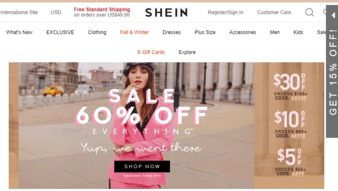The width and height of the screenshot is (338, 191).
Task: Go to Fall & Winter category
Action: pyautogui.click(x=134, y=33)
